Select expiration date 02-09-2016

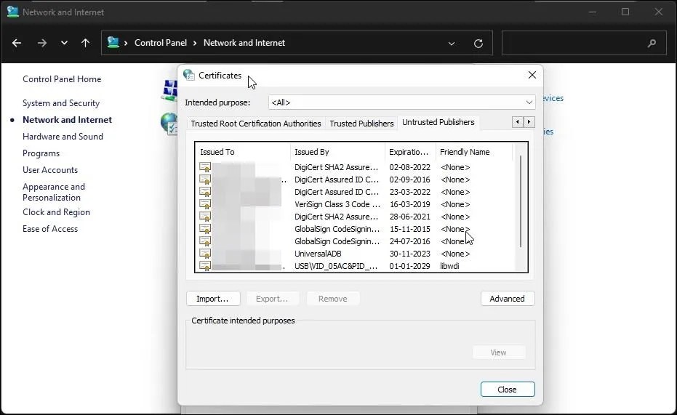(x=409, y=180)
